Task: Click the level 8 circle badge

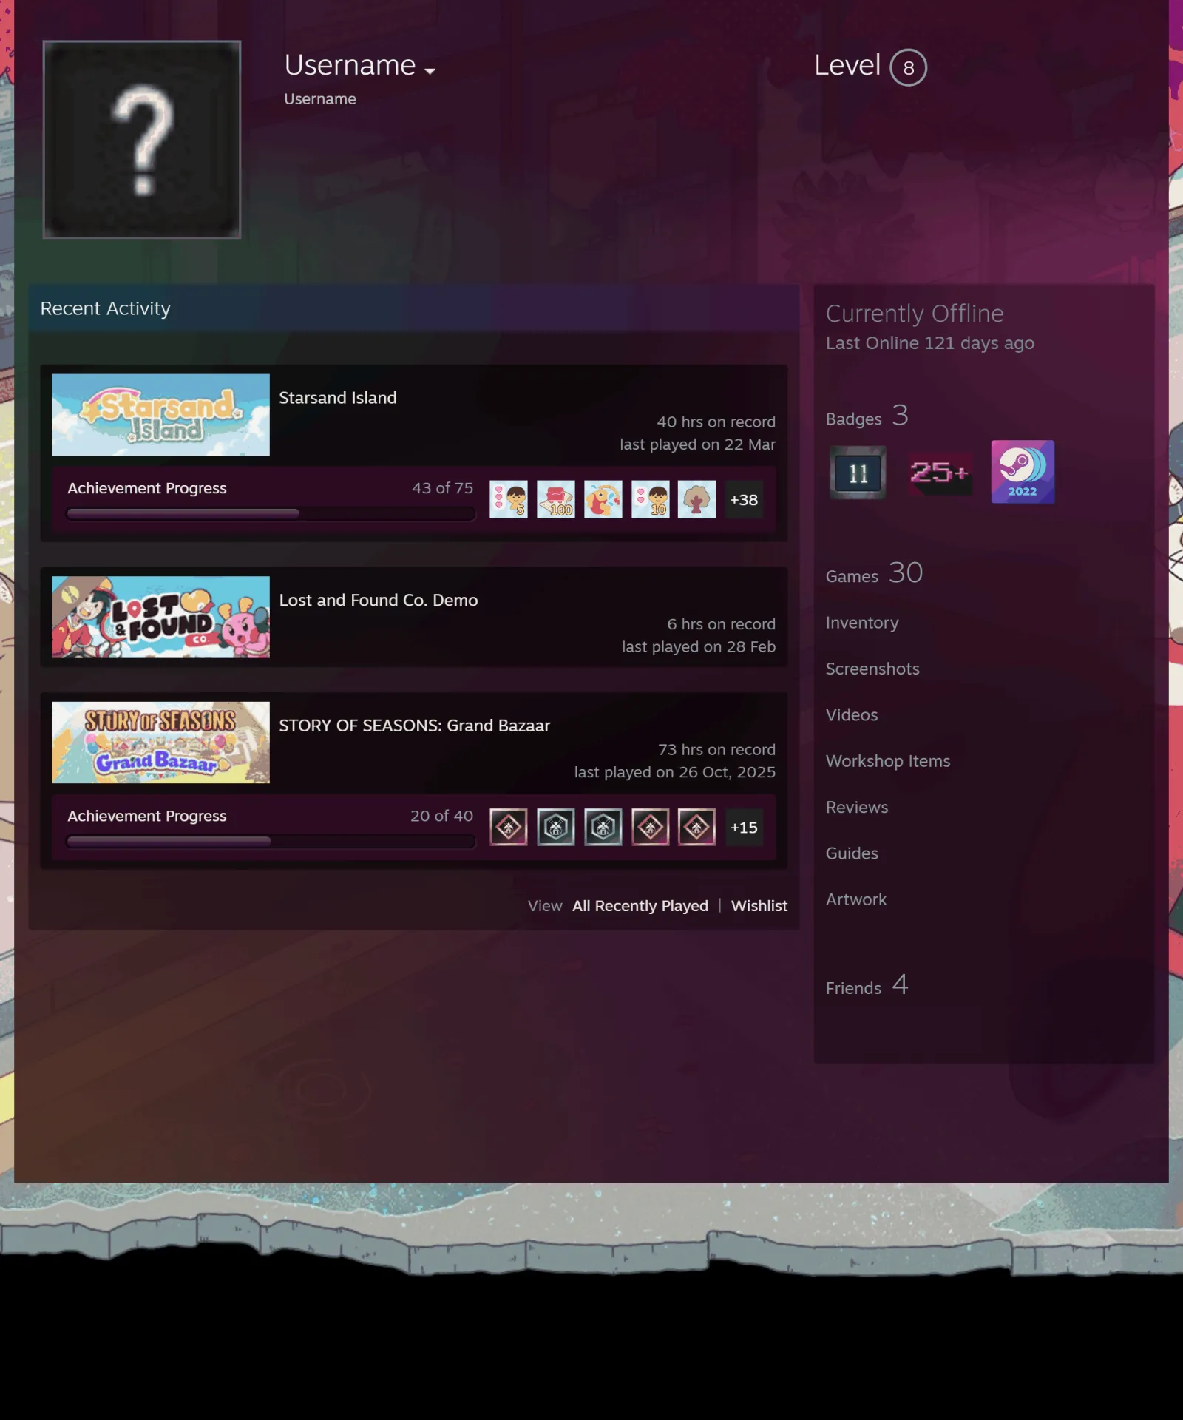Action: pyautogui.click(x=908, y=67)
